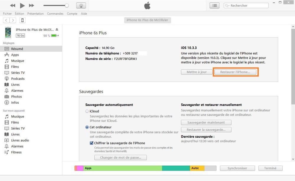
Task: Open the playlist view icon near search
Action: click(x=214, y=5)
